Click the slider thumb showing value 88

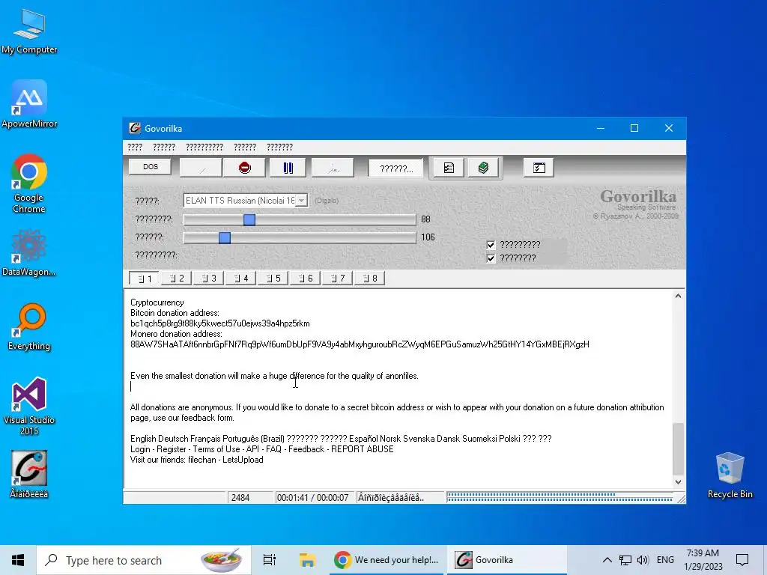(x=249, y=219)
